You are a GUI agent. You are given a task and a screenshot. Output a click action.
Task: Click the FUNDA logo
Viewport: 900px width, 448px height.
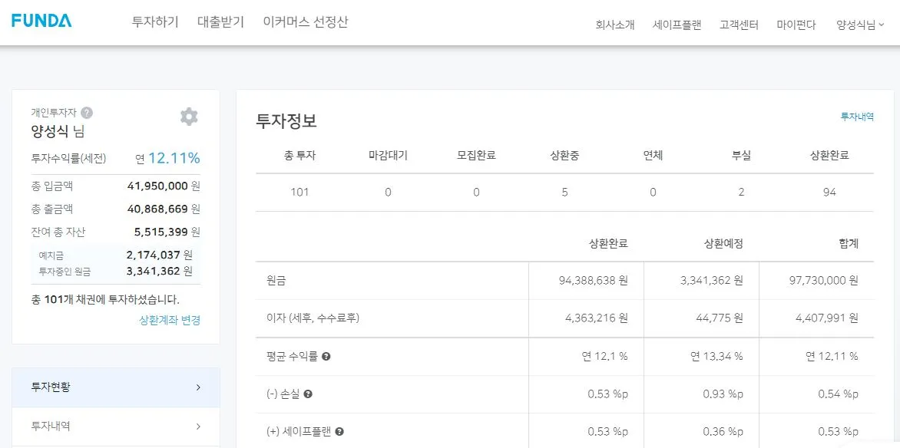coord(41,21)
